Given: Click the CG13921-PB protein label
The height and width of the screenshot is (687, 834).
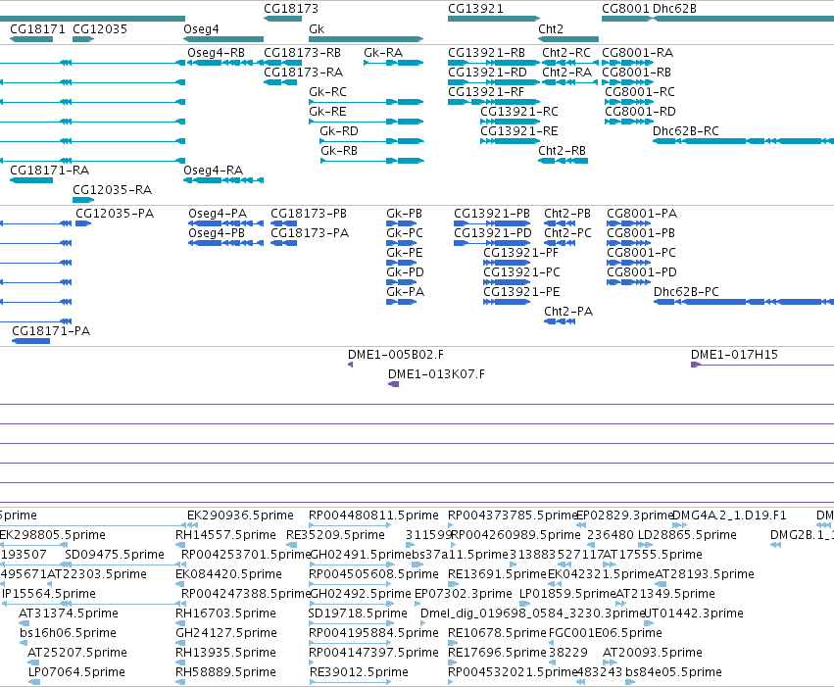Looking at the screenshot, I should tap(492, 214).
